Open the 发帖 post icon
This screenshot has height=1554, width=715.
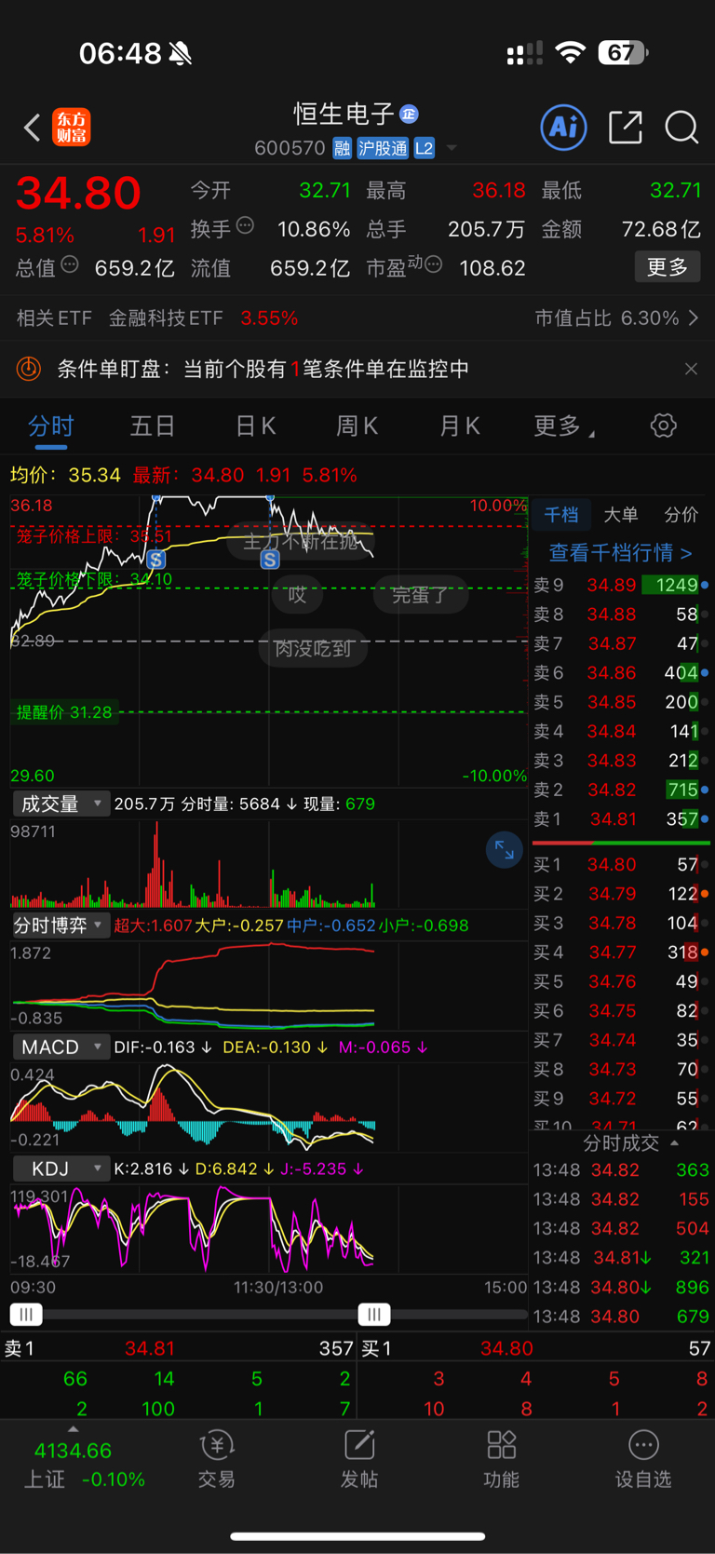click(x=359, y=1459)
